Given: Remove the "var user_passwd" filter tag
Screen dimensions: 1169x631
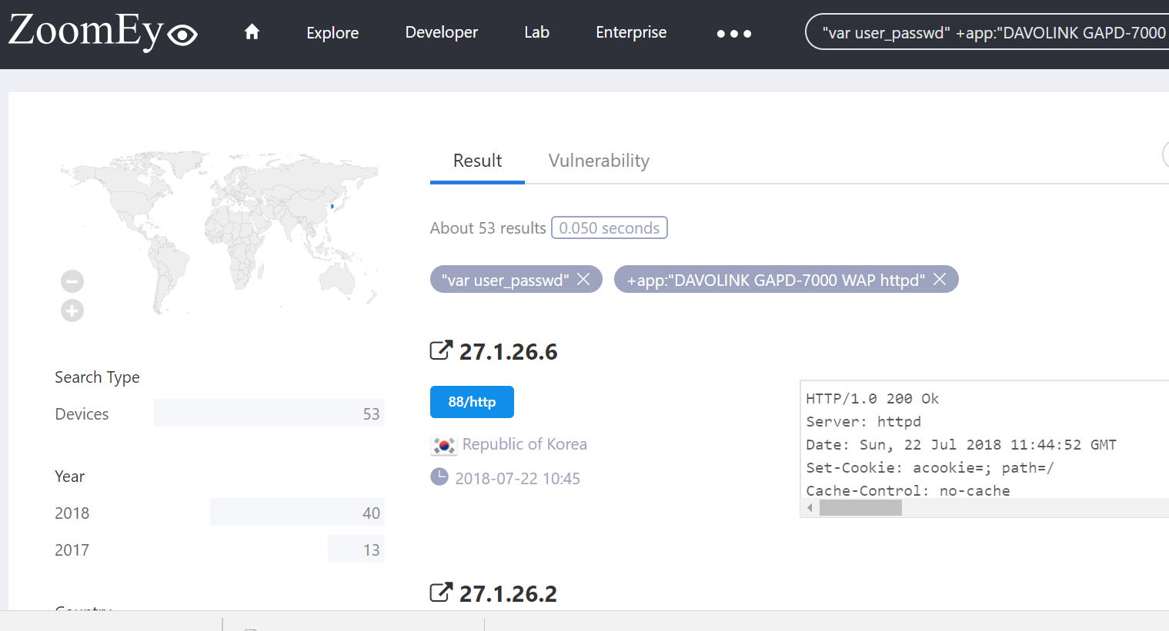Looking at the screenshot, I should point(583,279).
